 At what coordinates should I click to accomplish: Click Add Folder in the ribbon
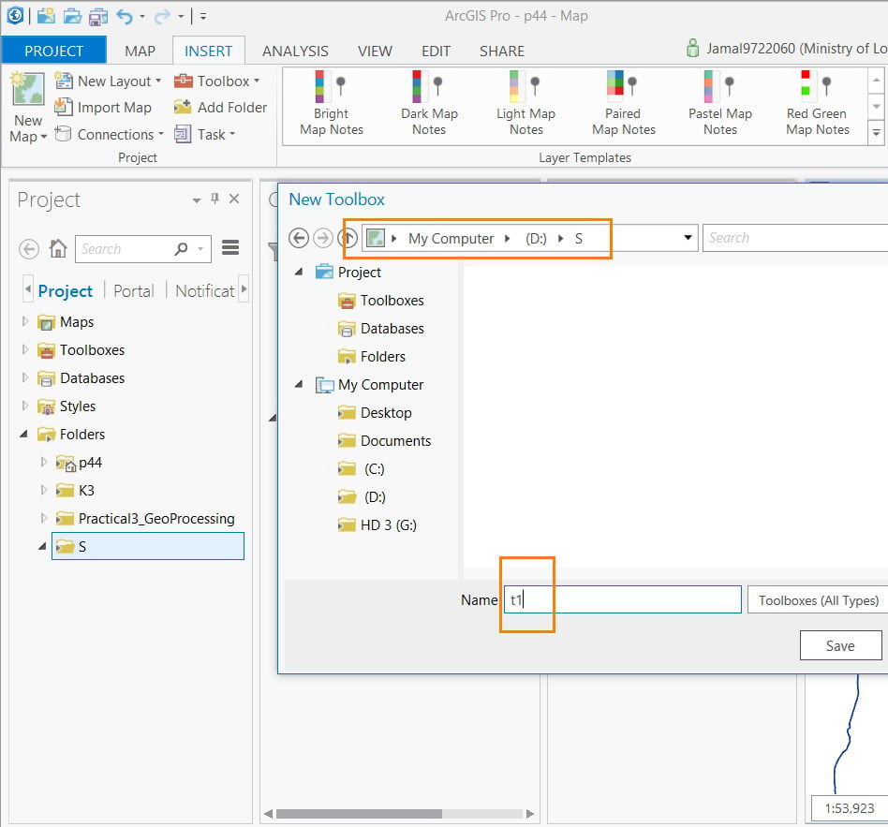(x=220, y=107)
